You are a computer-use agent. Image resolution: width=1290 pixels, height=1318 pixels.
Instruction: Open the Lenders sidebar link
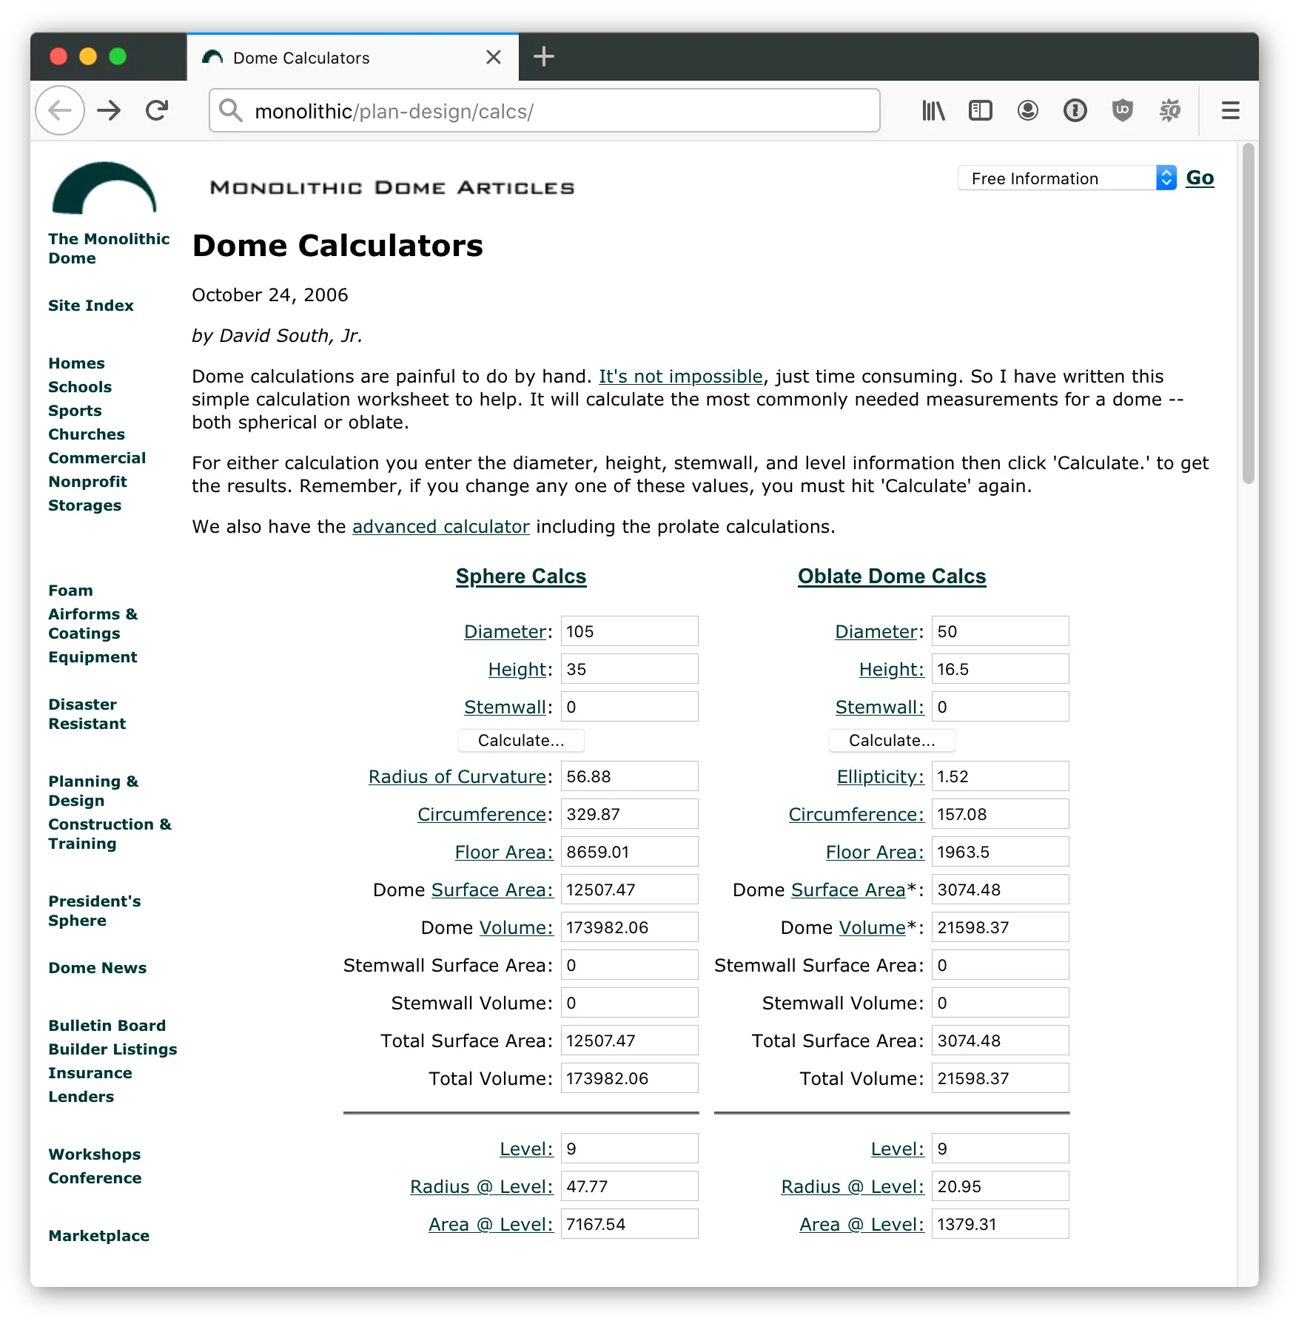click(81, 1097)
